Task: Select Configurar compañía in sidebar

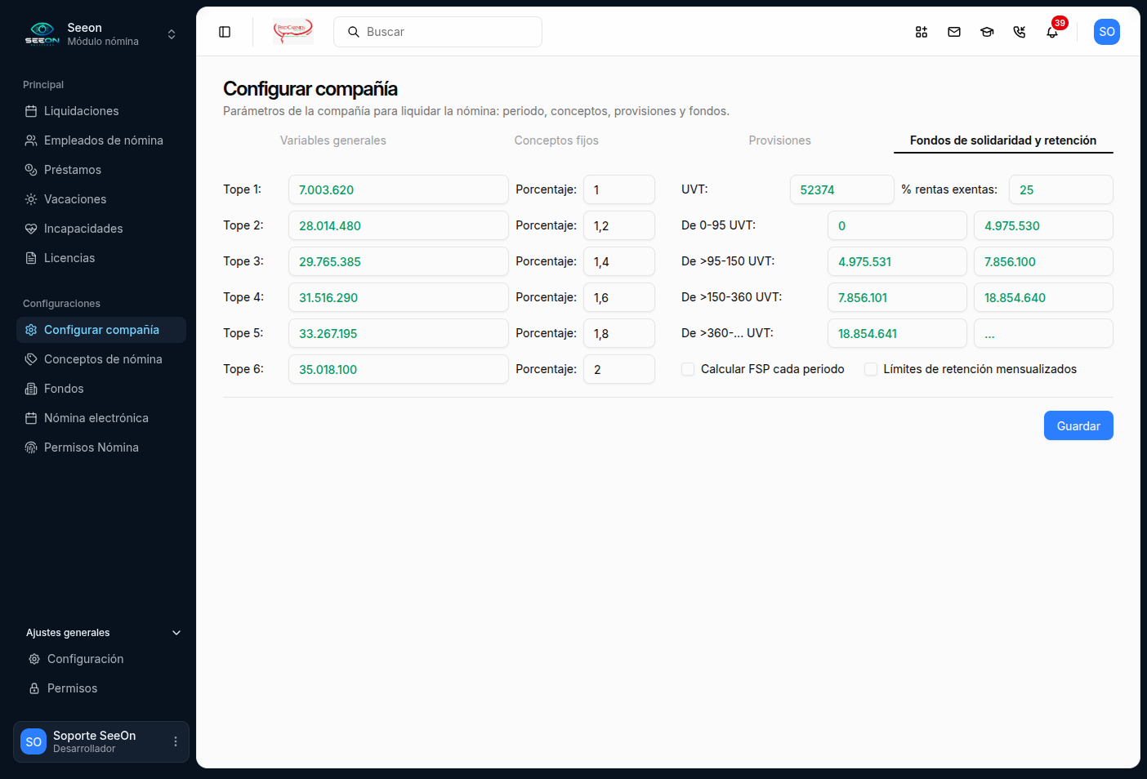Action: [101, 330]
